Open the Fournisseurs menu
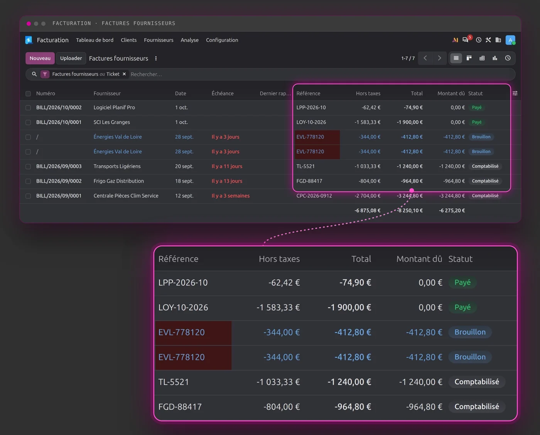The height and width of the screenshot is (435, 540). coord(159,40)
